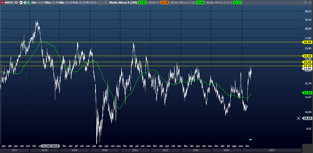Click the 16,58 price level label
313x153 pixels.
[x=307, y=42]
